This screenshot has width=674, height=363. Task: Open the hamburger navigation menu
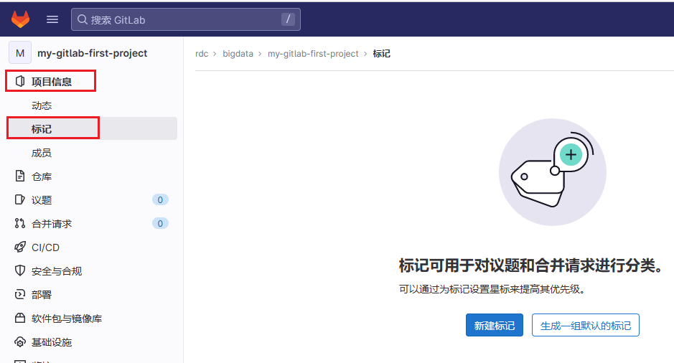(x=52, y=19)
